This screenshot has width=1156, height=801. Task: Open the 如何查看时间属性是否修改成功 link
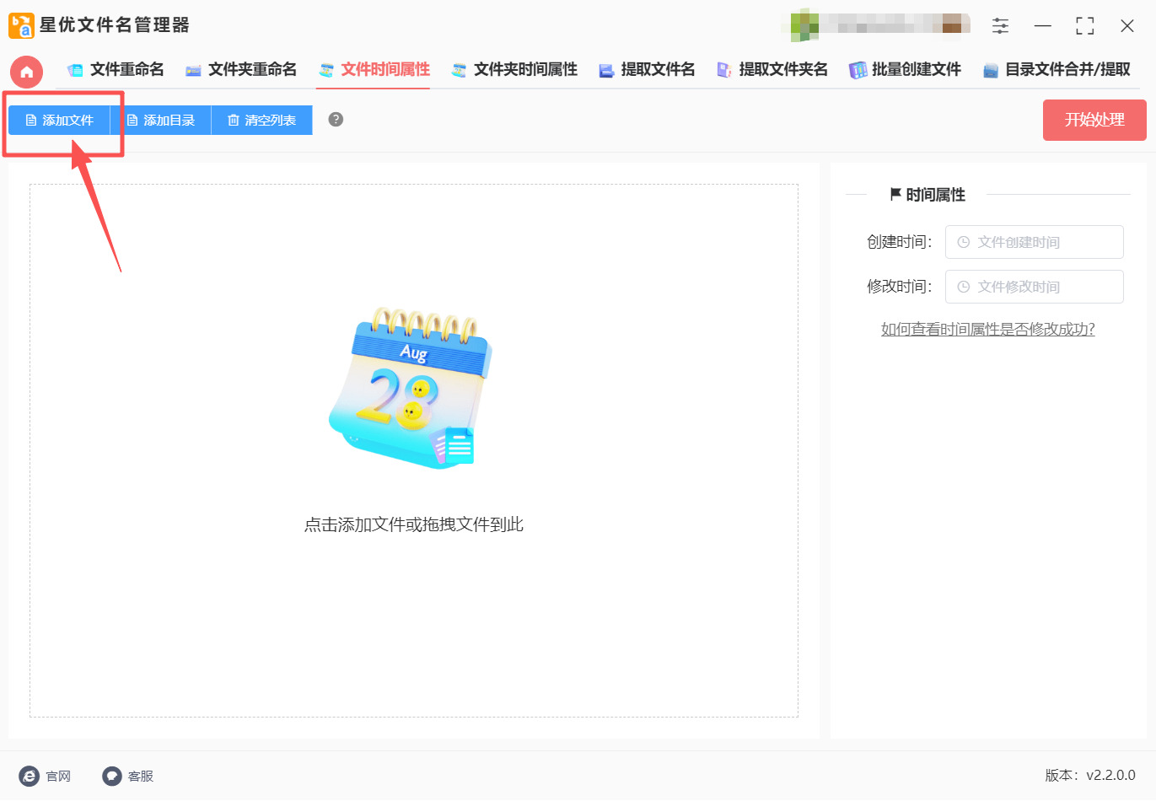987,329
